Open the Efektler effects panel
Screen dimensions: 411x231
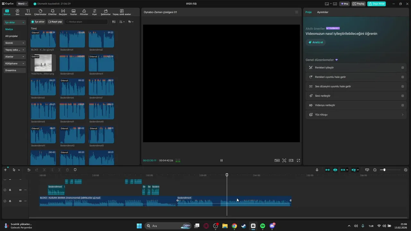coord(52,12)
